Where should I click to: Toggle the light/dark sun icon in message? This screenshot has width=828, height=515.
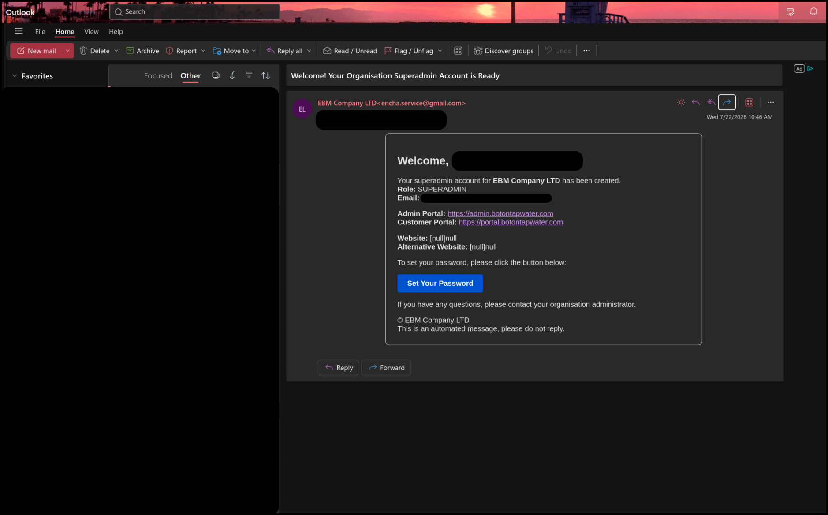681,102
